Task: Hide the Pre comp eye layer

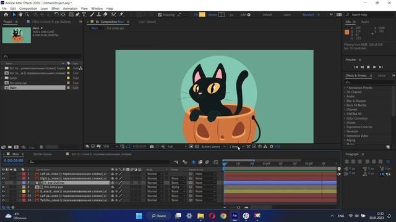Action: coord(3,187)
